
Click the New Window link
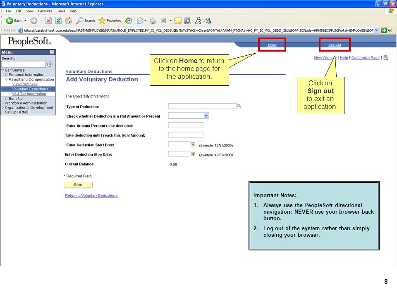coord(325,58)
